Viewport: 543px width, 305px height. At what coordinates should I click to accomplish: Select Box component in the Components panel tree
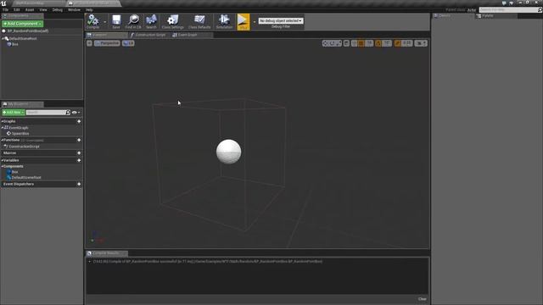click(15, 44)
